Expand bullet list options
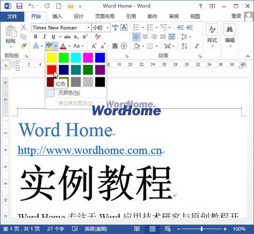This screenshot has width=254, height=234. pos(143,27)
